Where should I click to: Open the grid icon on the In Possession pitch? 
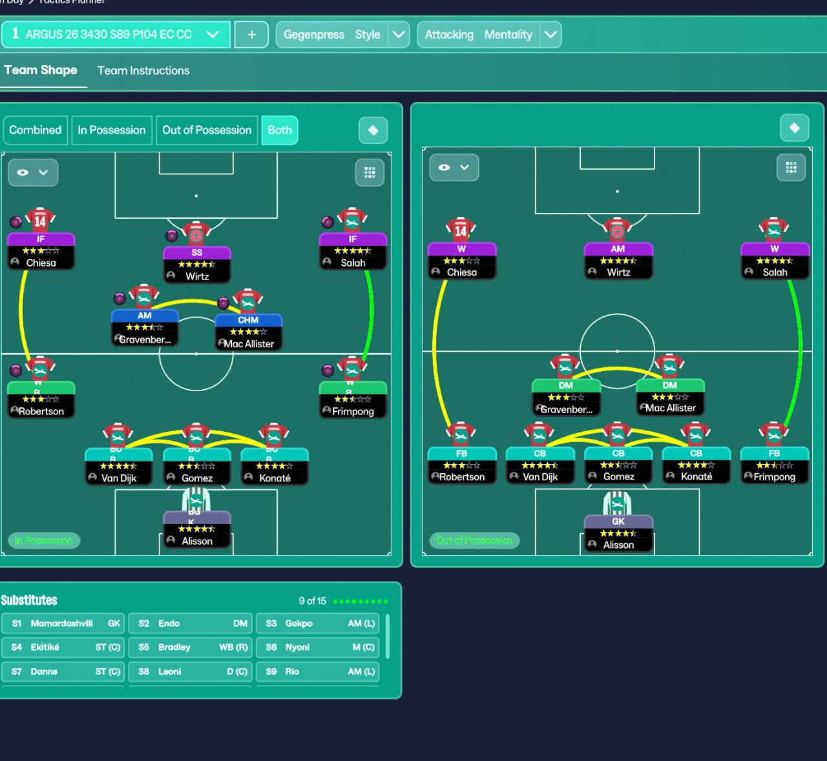pos(370,172)
